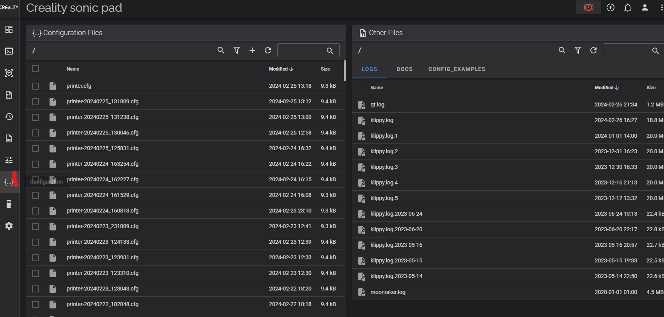Switch to the DOCS tab
This screenshot has width=664, height=317.
[404, 69]
